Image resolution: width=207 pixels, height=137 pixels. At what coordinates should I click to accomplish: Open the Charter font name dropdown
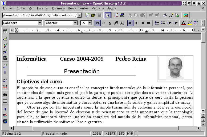[x=75, y=23]
